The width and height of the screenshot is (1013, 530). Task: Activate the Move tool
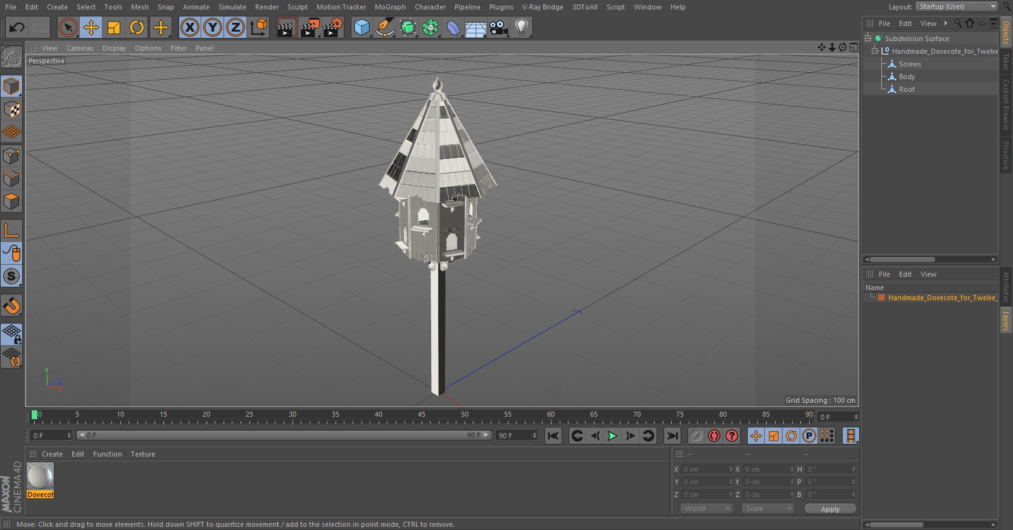(91, 27)
